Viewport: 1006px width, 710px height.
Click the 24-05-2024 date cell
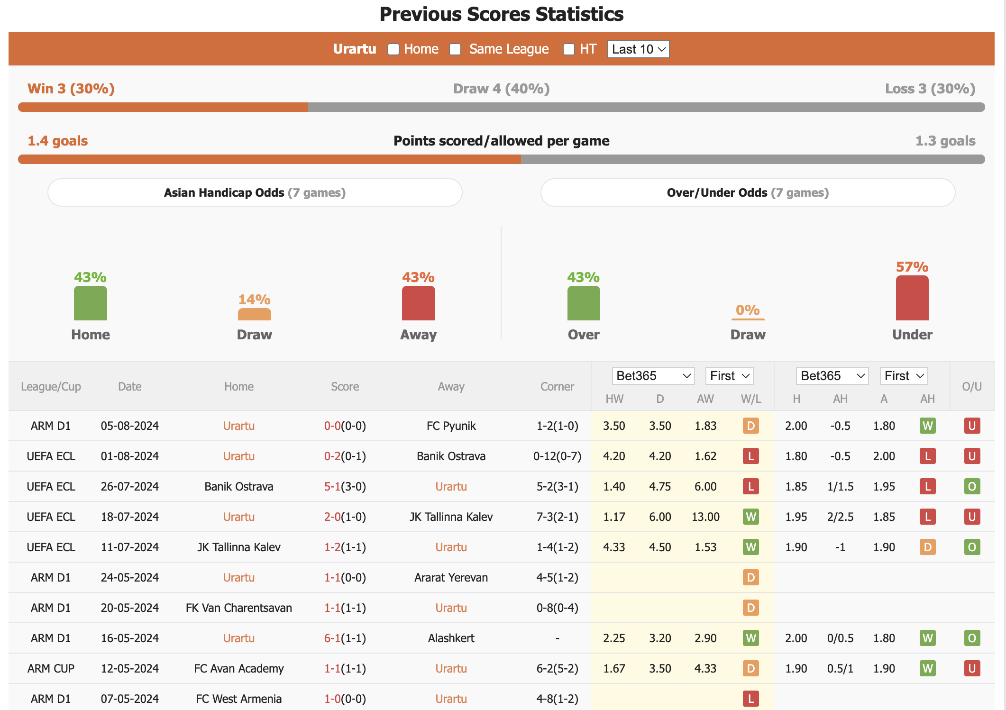click(129, 577)
